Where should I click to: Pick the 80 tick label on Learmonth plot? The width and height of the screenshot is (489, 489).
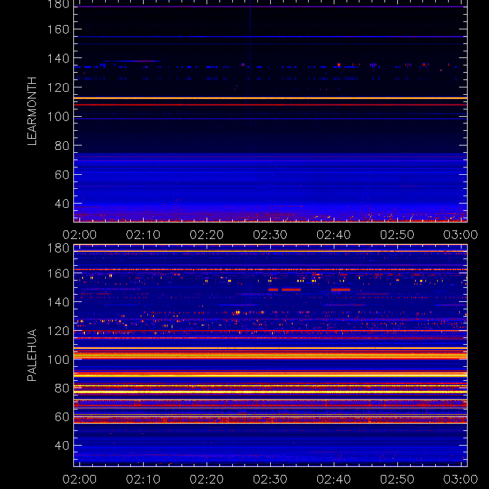click(x=62, y=145)
